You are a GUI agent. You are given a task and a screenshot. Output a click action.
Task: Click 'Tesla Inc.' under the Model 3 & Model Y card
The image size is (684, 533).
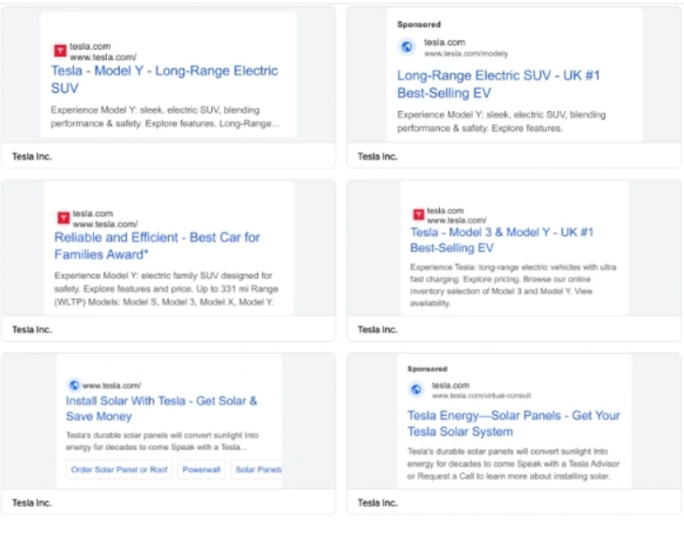pyautogui.click(x=377, y=329)
